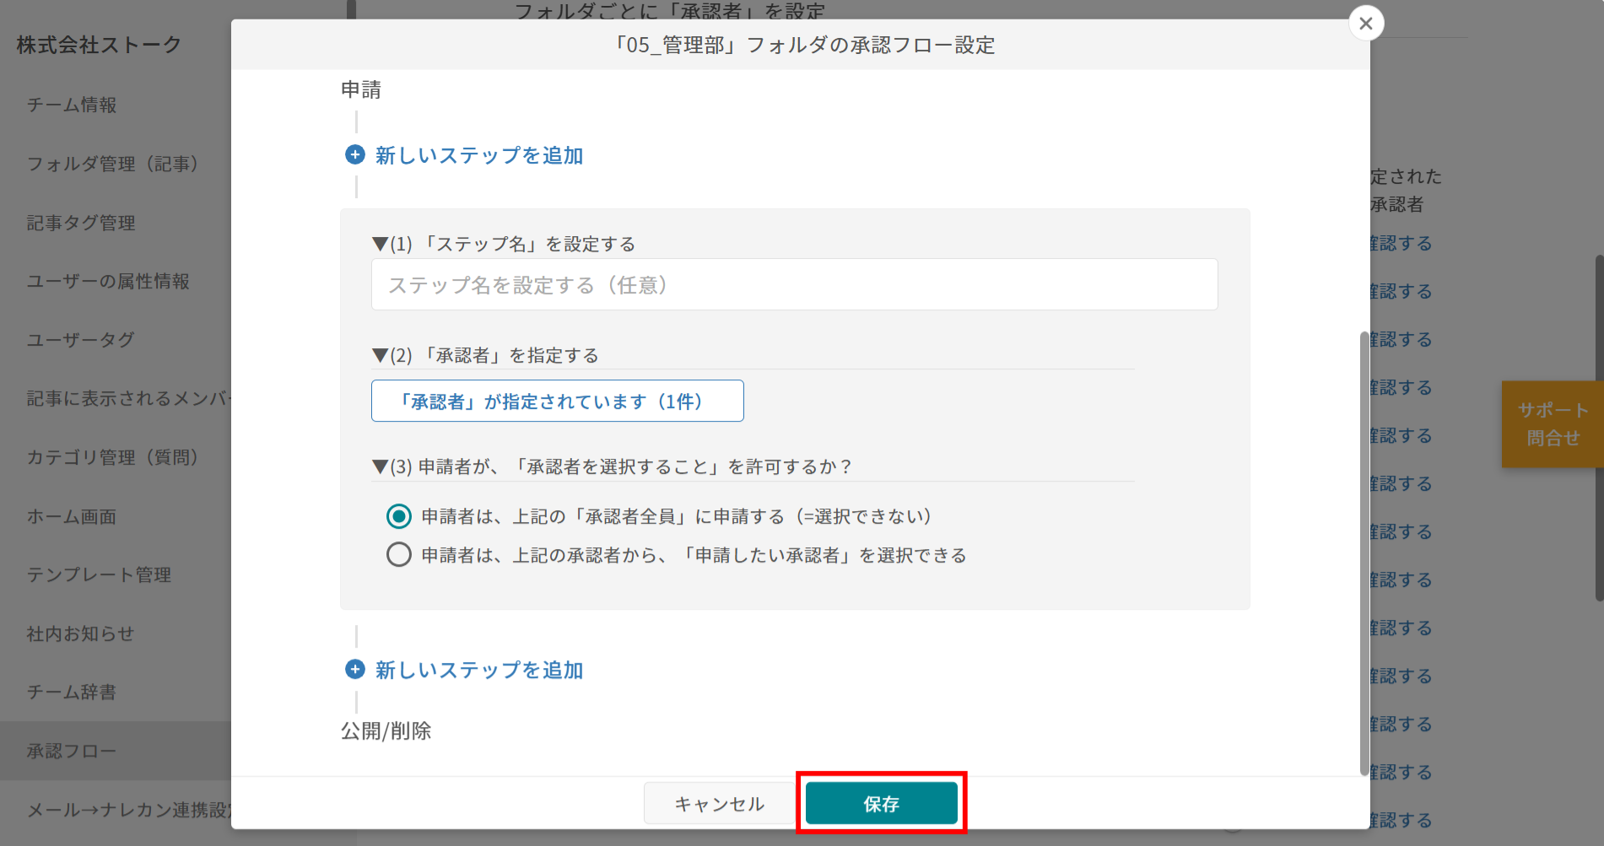The height and width of the screenshot is (846, 1604).
Task: Click the 保存 button
Action: [x=881, y=804]
